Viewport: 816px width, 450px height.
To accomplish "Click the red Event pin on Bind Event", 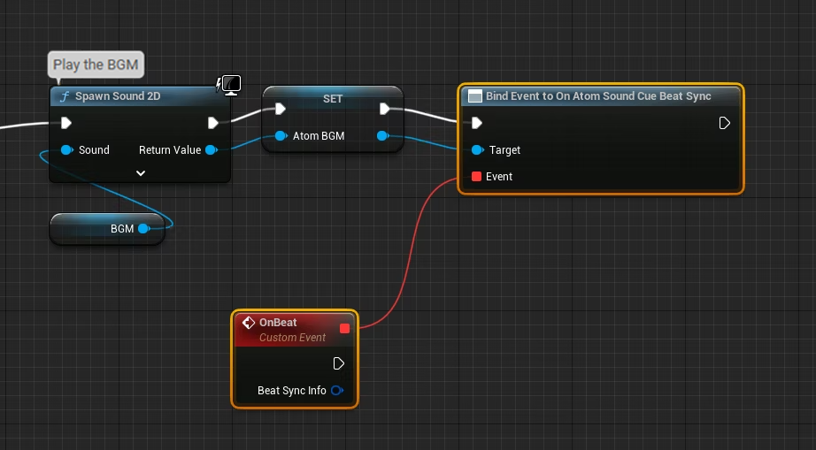I will [x=476, y=177].
